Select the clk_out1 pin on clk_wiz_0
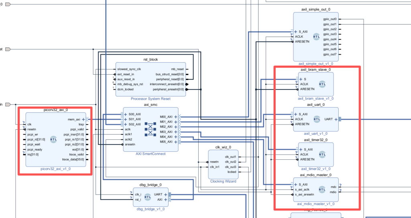 coord(230,157)
